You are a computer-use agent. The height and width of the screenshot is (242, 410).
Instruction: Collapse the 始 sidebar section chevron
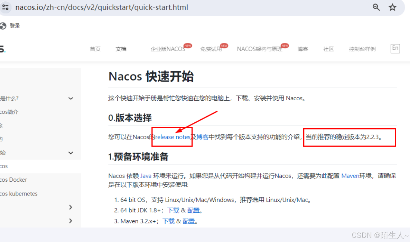click(x=71, y=153)
